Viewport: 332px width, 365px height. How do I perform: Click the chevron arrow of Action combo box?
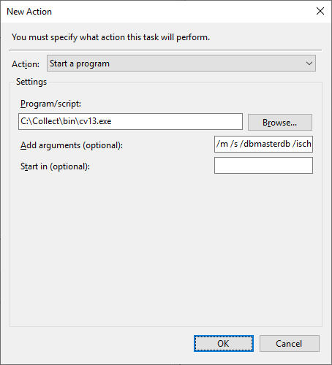(x=309, y=64)
